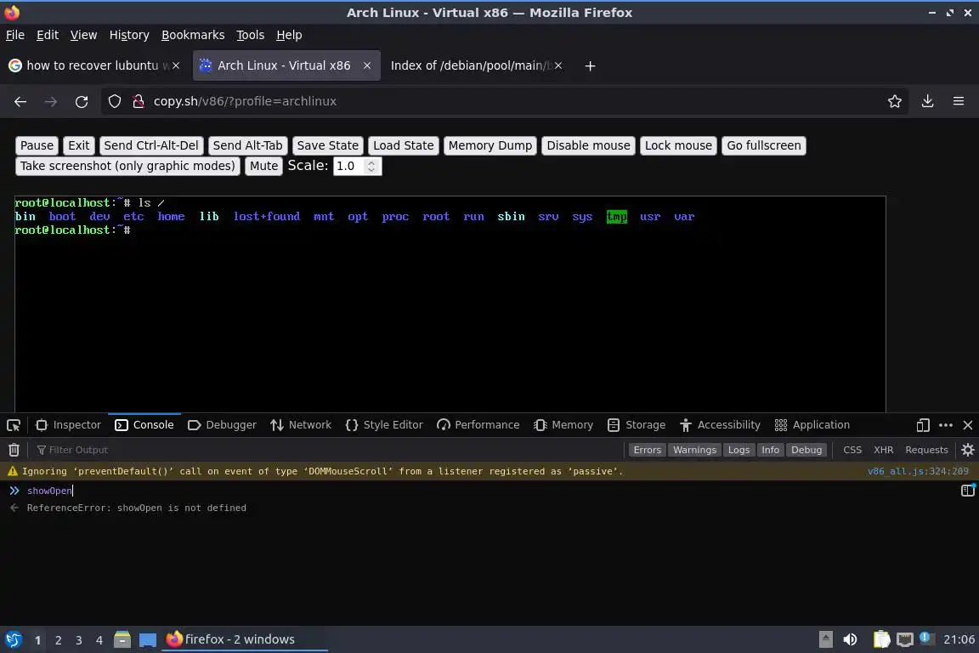Viewport: 979px width, 653px height.
Task: Click the site security padlock icon
Action: [x=139, y=101]
